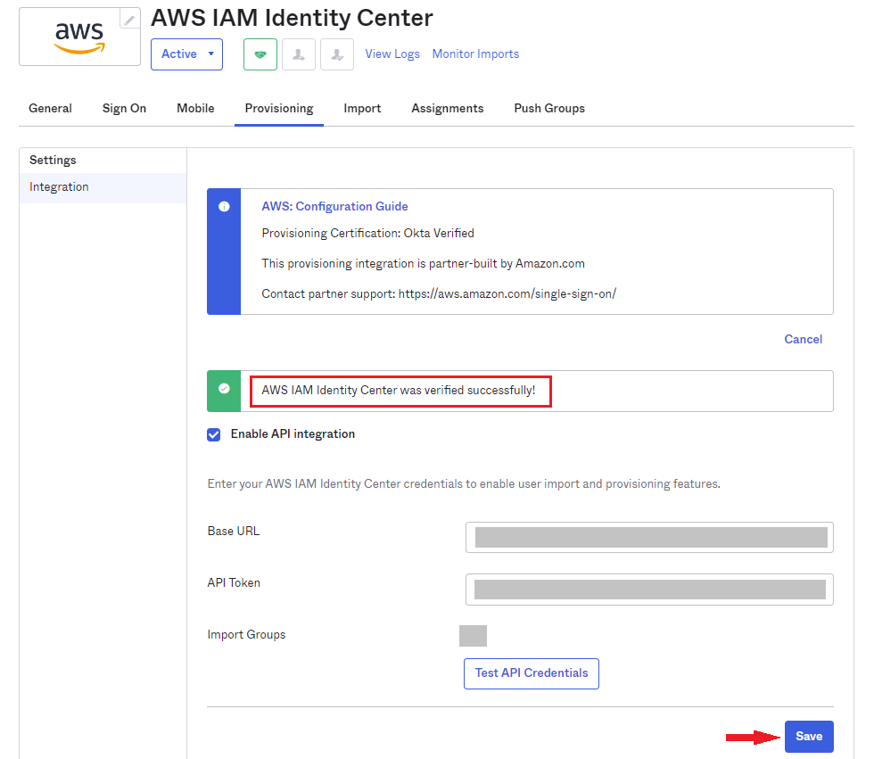The width and height of the screenshot is (874, 759).
Task: Click the first gray user icon
Action: click(299, 54)
